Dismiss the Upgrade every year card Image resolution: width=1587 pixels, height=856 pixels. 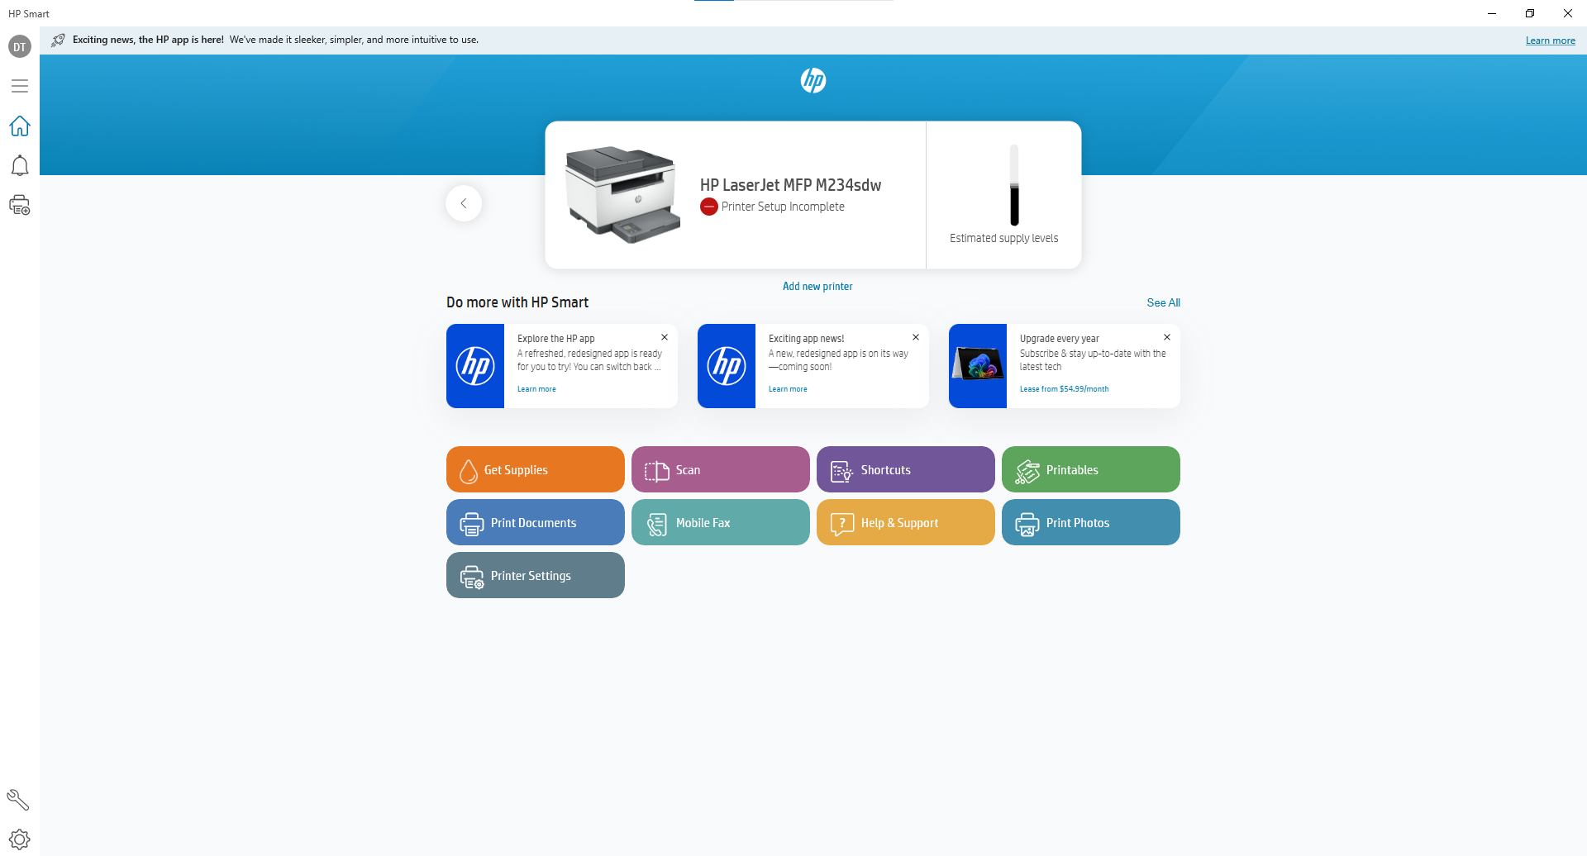1167,337
